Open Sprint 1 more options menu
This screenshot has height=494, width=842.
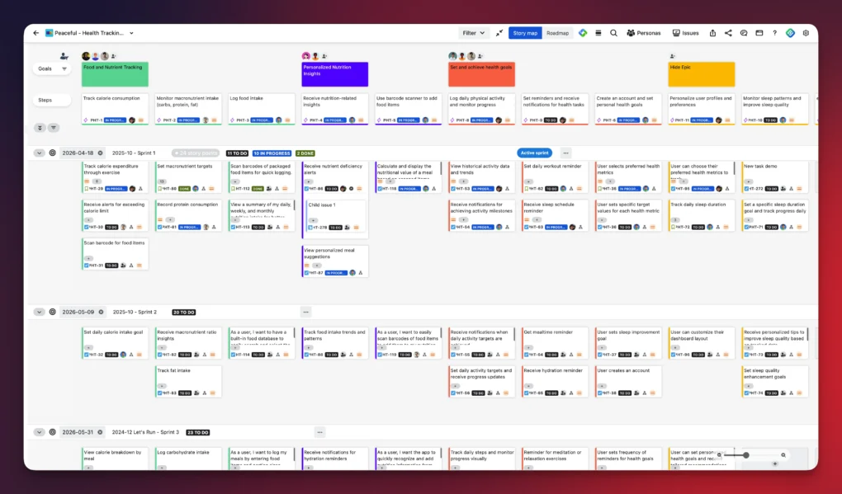[565, 153]
